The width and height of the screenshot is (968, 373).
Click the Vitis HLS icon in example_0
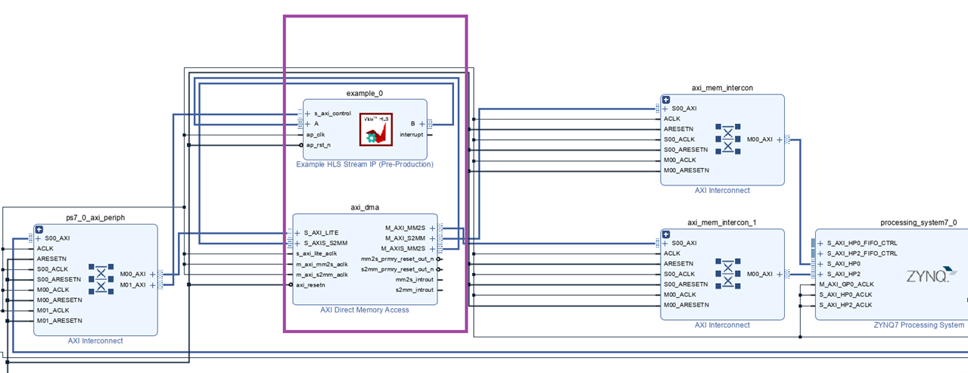[376, 128]
